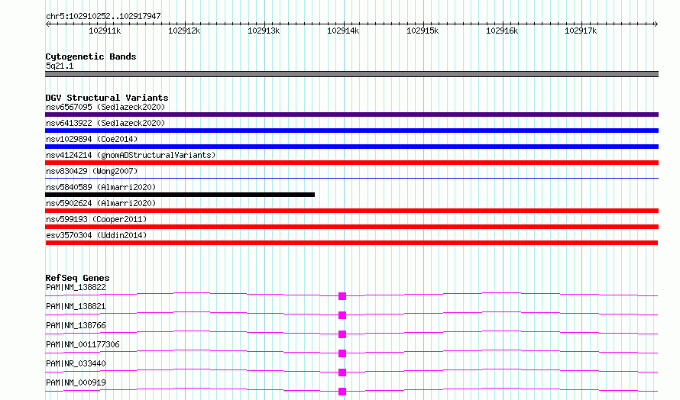
Task: Click the red nsv599193 variant bar
Action: [351, 227]
